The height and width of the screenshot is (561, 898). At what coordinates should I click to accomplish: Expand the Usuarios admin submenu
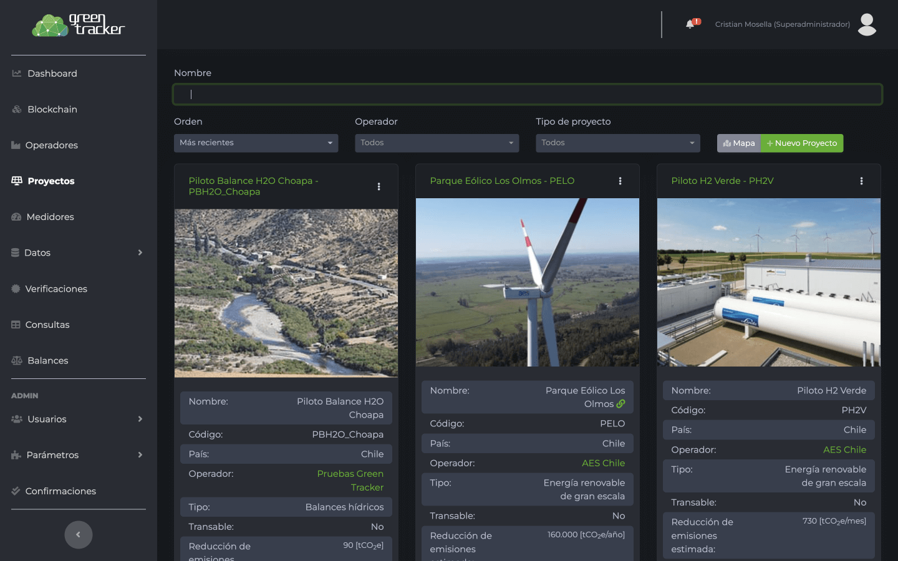pyautogui.click(x=78, y=419)
